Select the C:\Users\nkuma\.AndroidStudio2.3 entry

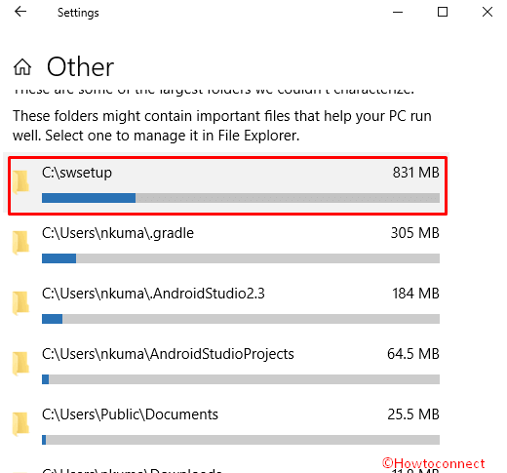coord(227,306)
